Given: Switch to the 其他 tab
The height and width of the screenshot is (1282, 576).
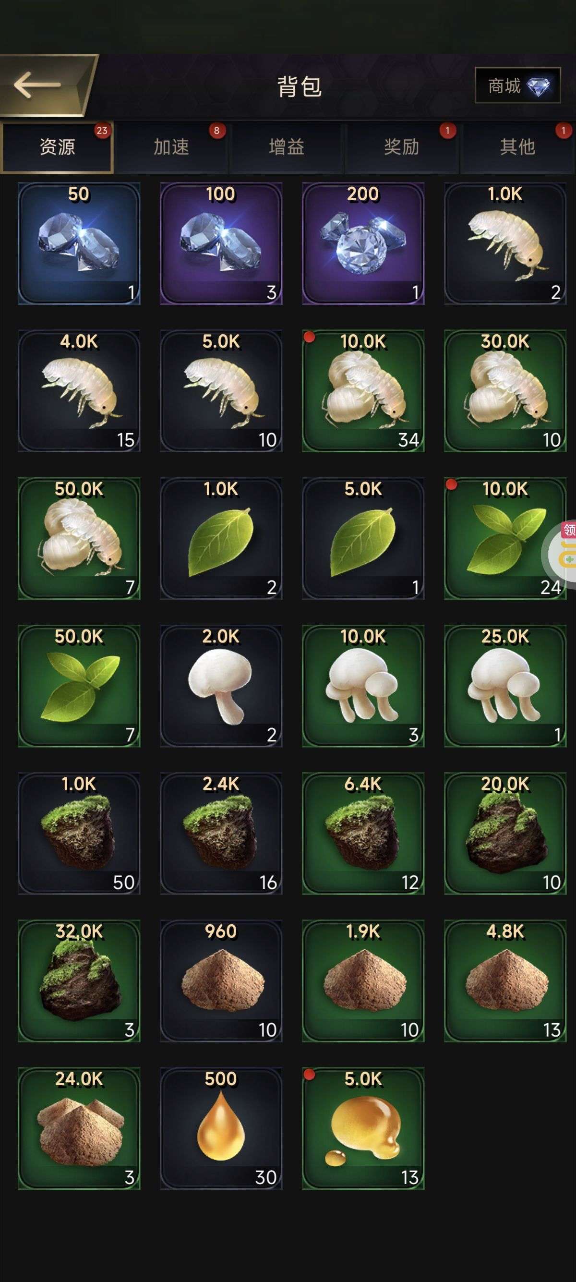Looking at the screenshot, I should pos(517,147).
